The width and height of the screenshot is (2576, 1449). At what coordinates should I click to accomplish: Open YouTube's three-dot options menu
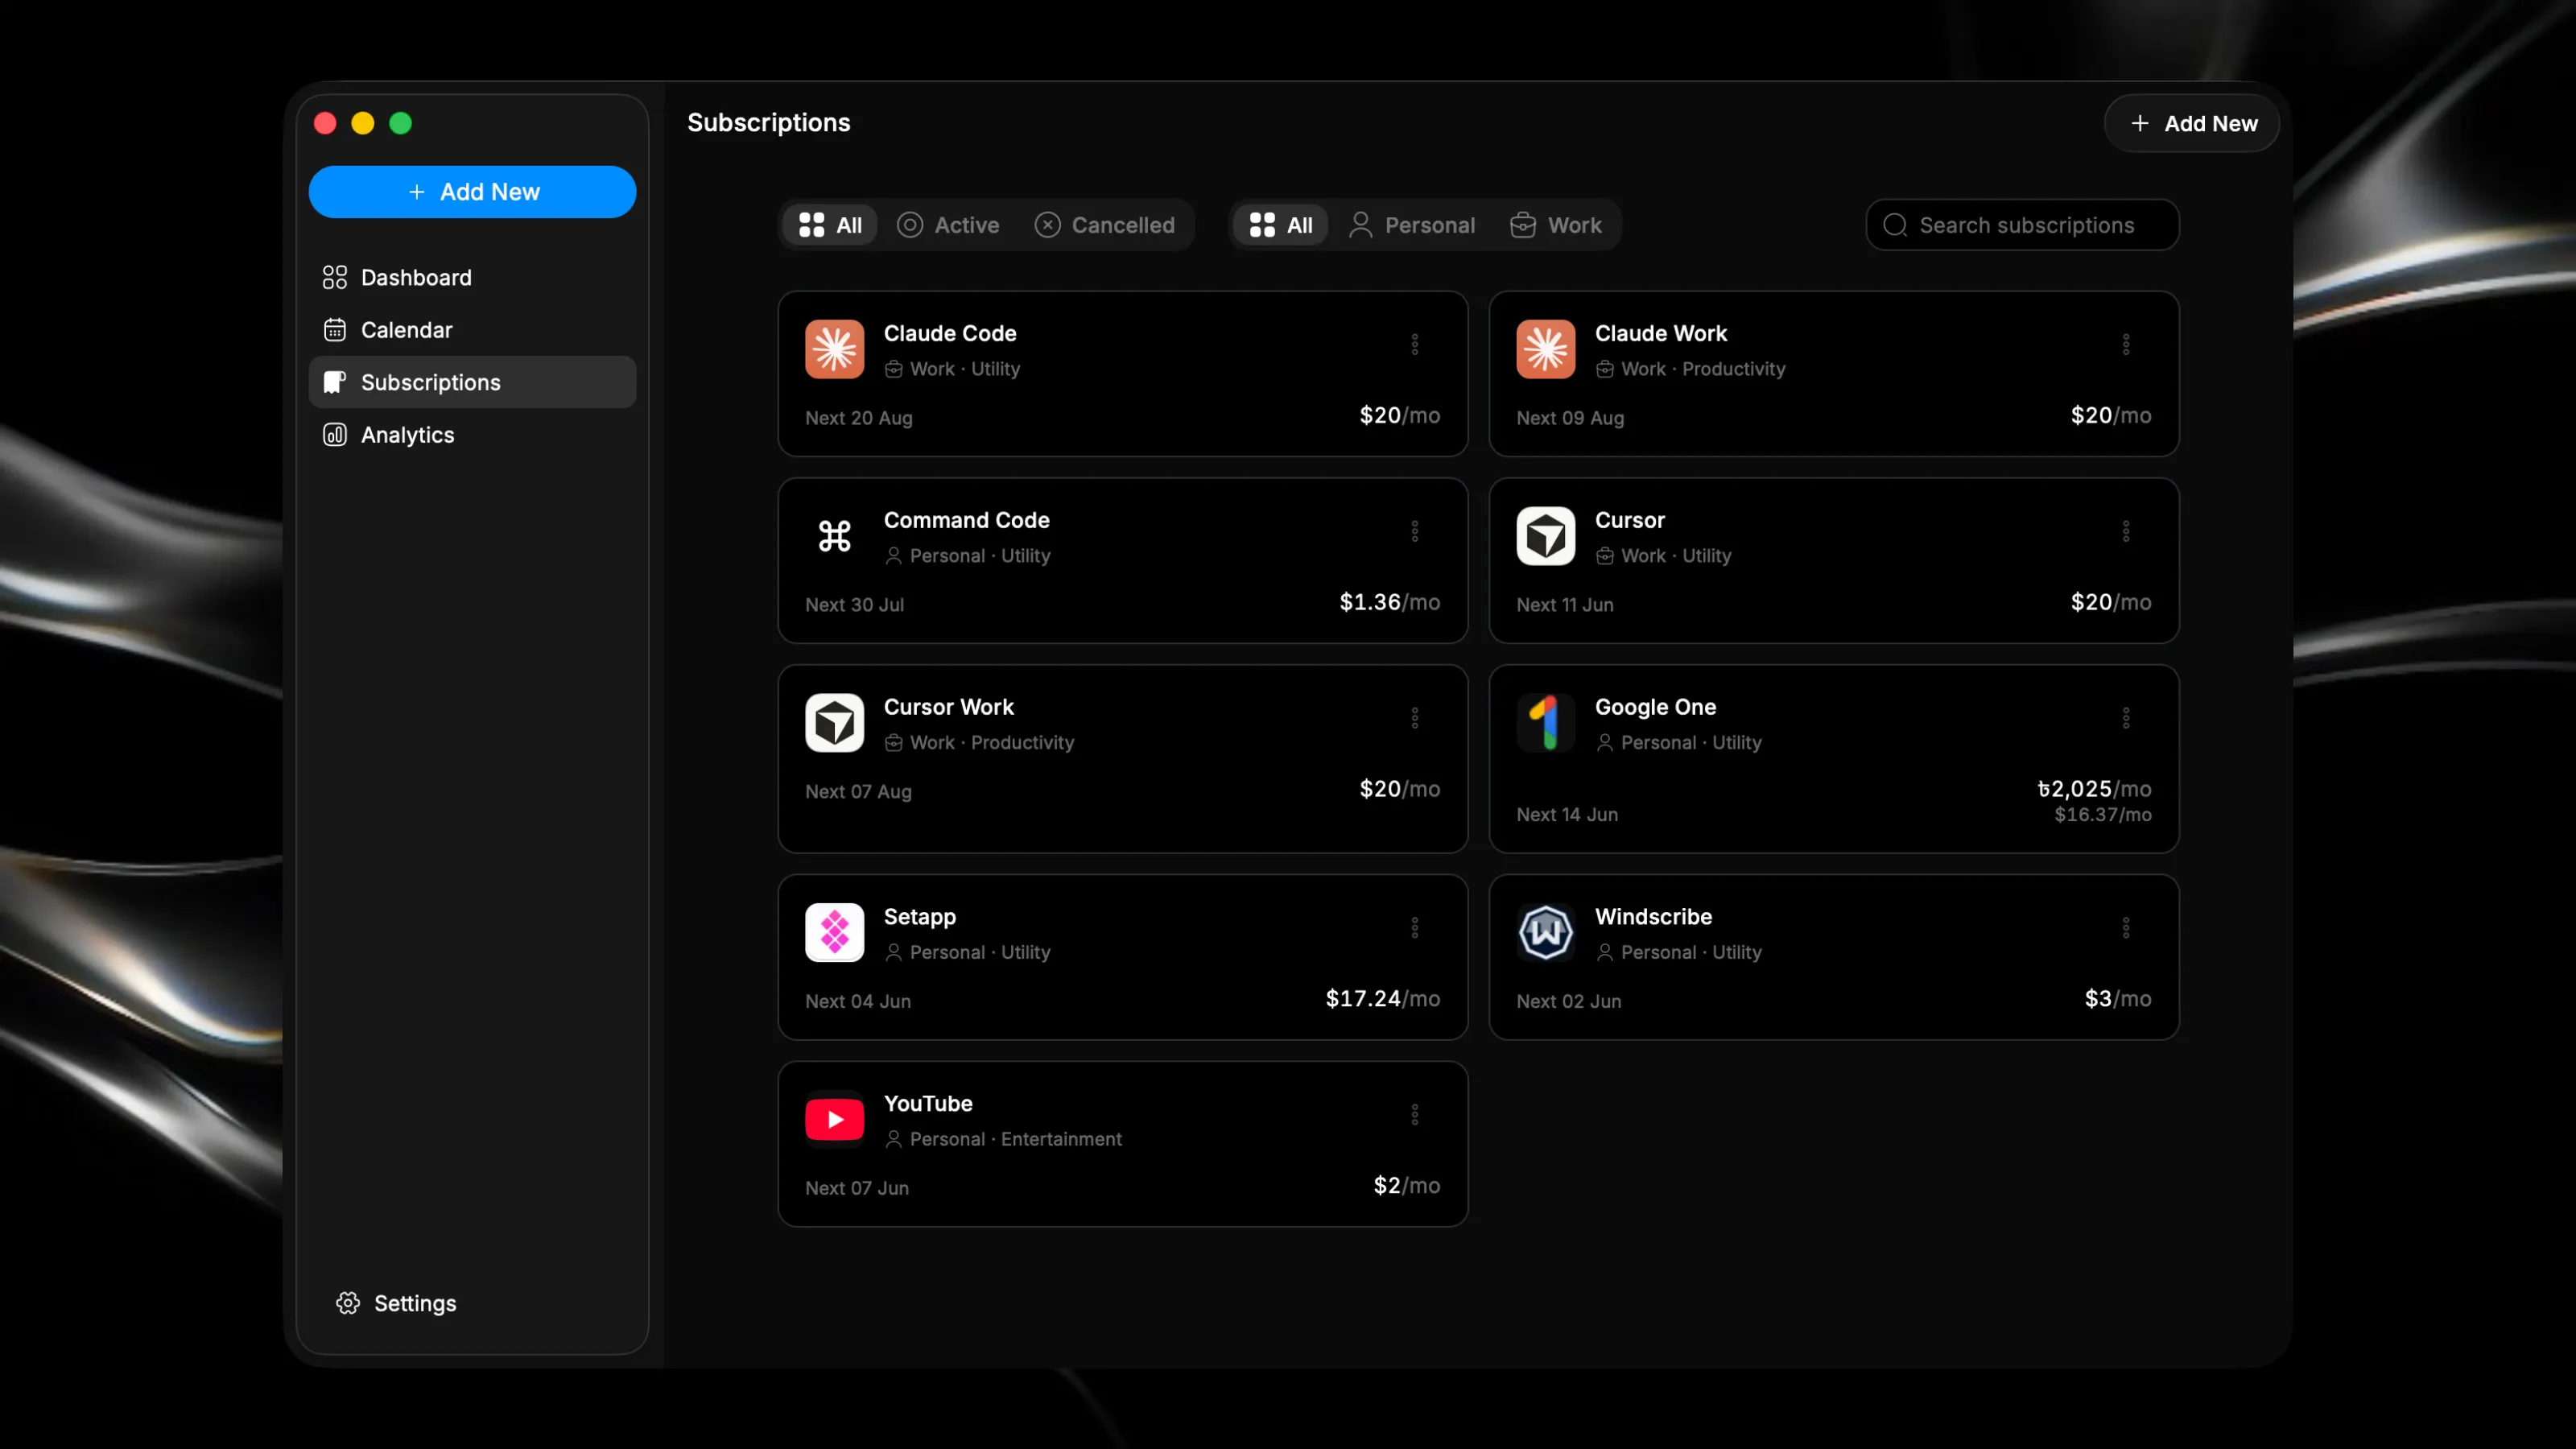(1414, 1115)
